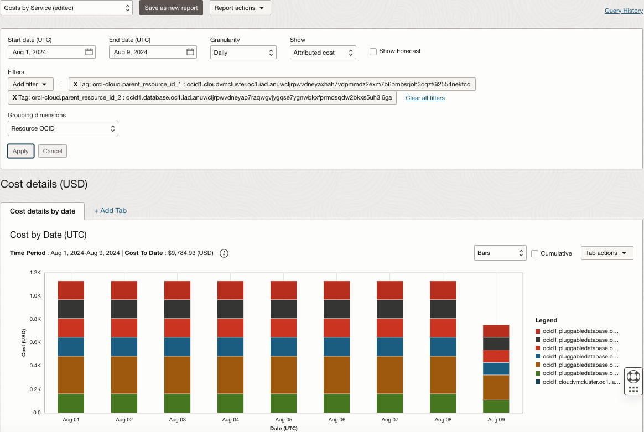Click the Apply button

point(20,150)
